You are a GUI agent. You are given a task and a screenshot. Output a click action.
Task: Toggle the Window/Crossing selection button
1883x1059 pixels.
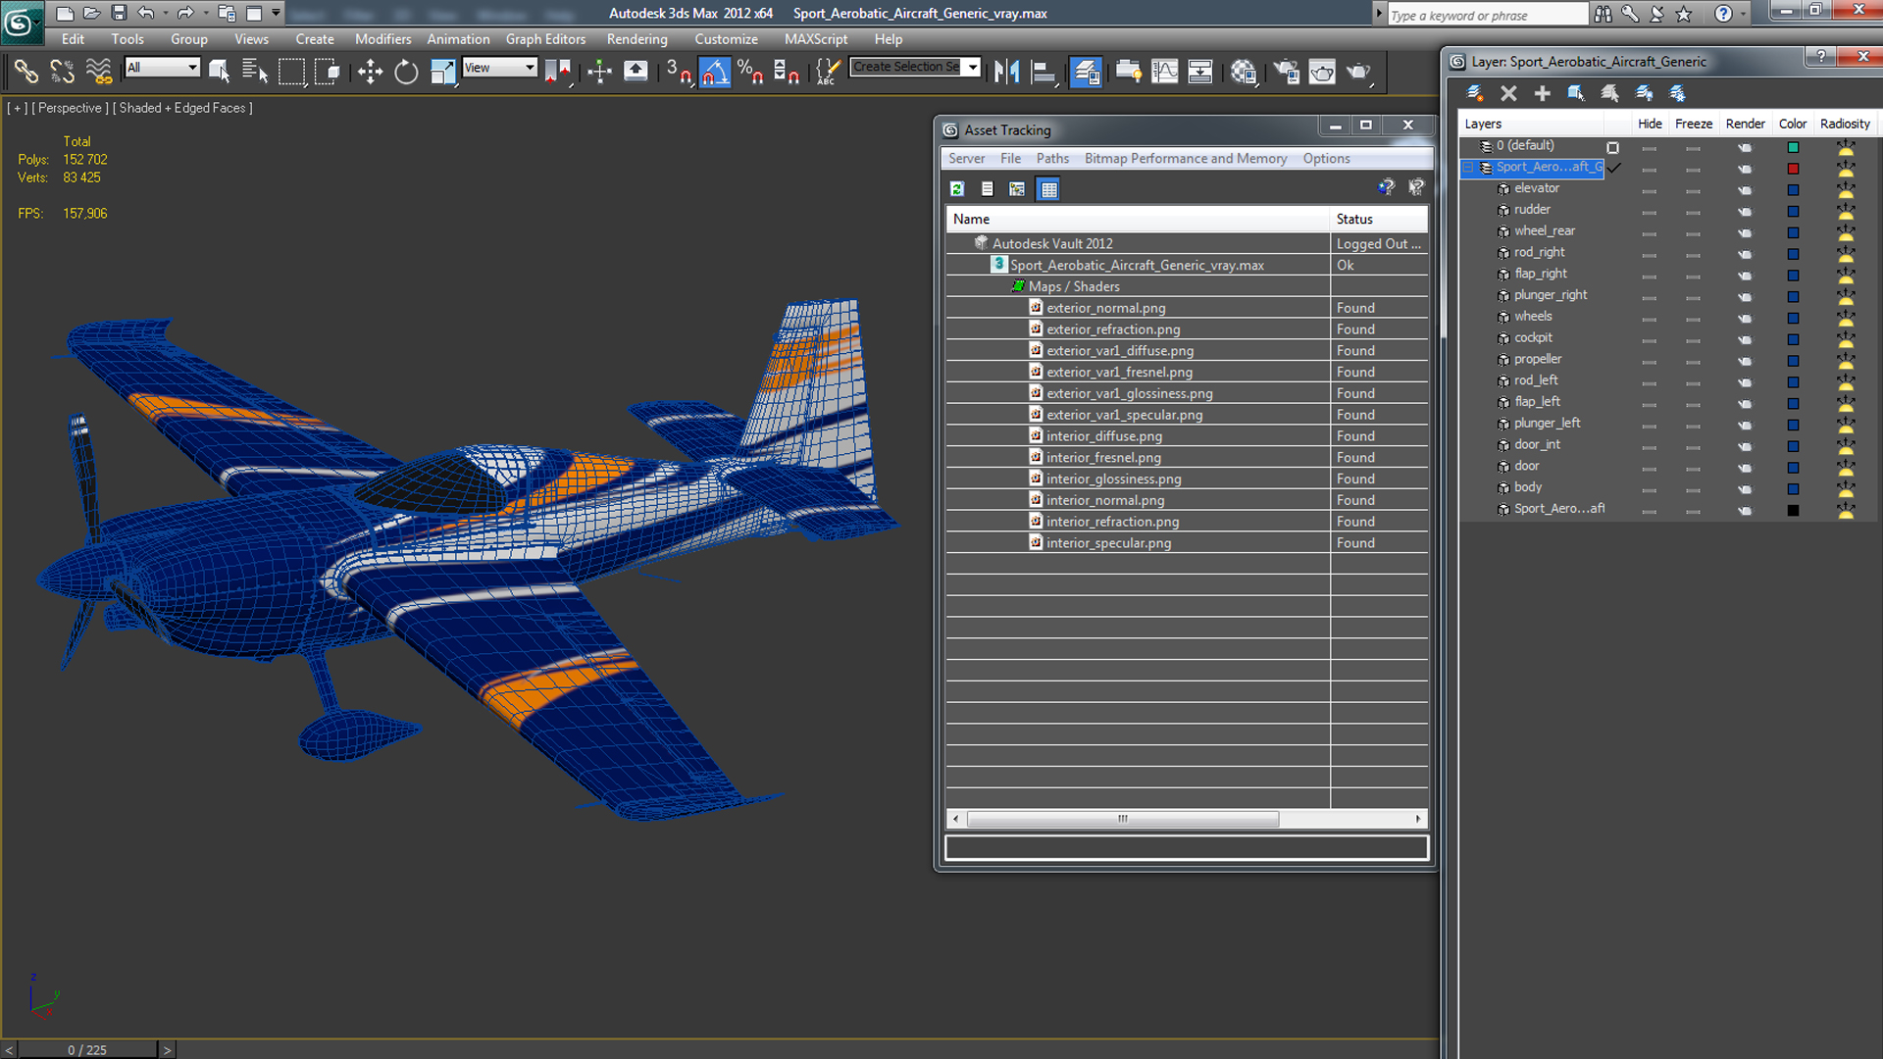pyautogui.click(x=328, y=71)
